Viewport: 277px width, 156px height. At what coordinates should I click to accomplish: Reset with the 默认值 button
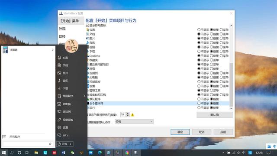point(215,115)
